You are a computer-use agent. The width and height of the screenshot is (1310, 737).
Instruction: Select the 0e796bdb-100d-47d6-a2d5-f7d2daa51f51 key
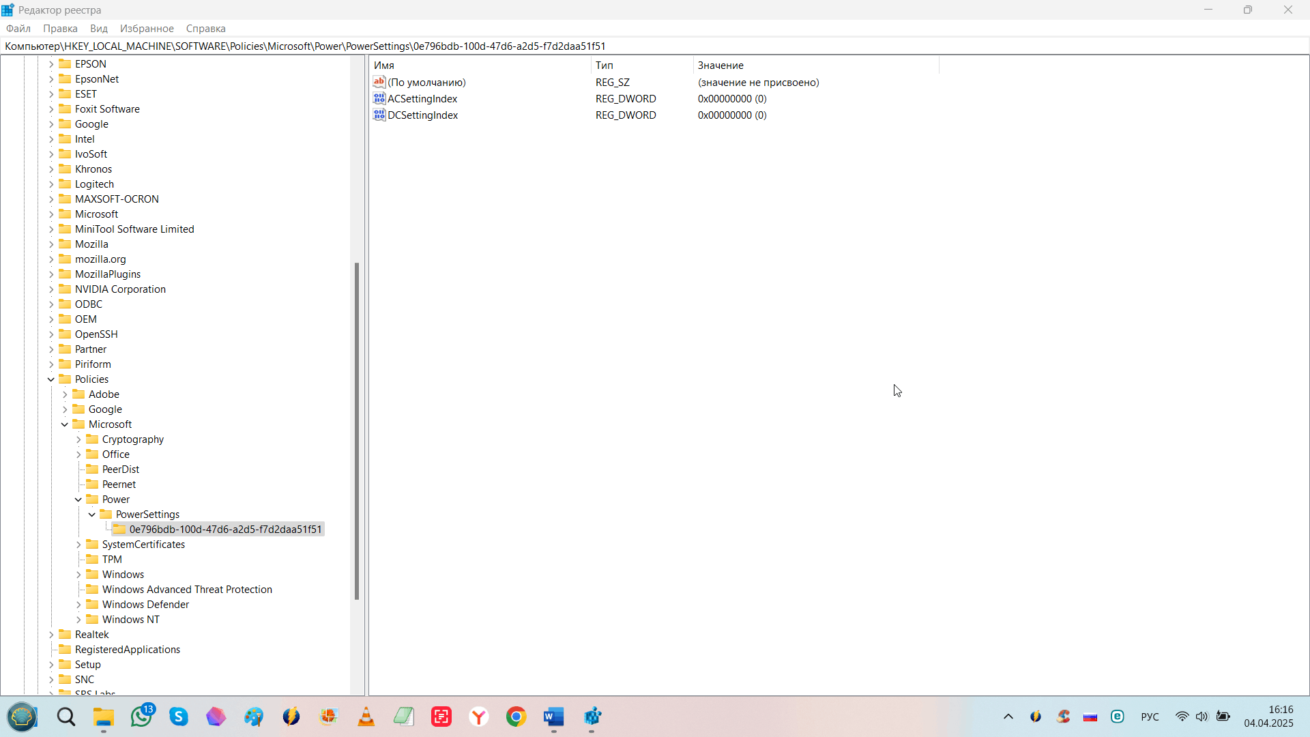pyautogui.click(x=225, y=530)
